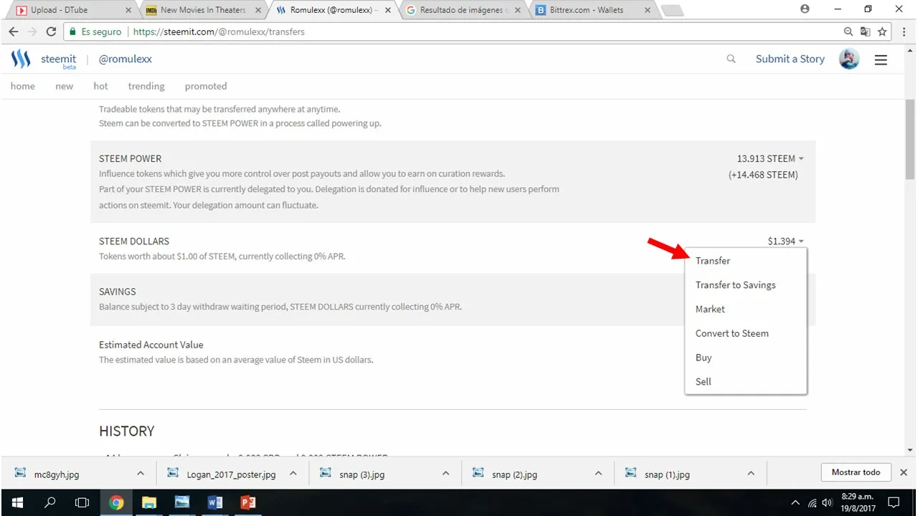
Task: Click the network Wi-Fi tray icon
Action: coord(812,502)
